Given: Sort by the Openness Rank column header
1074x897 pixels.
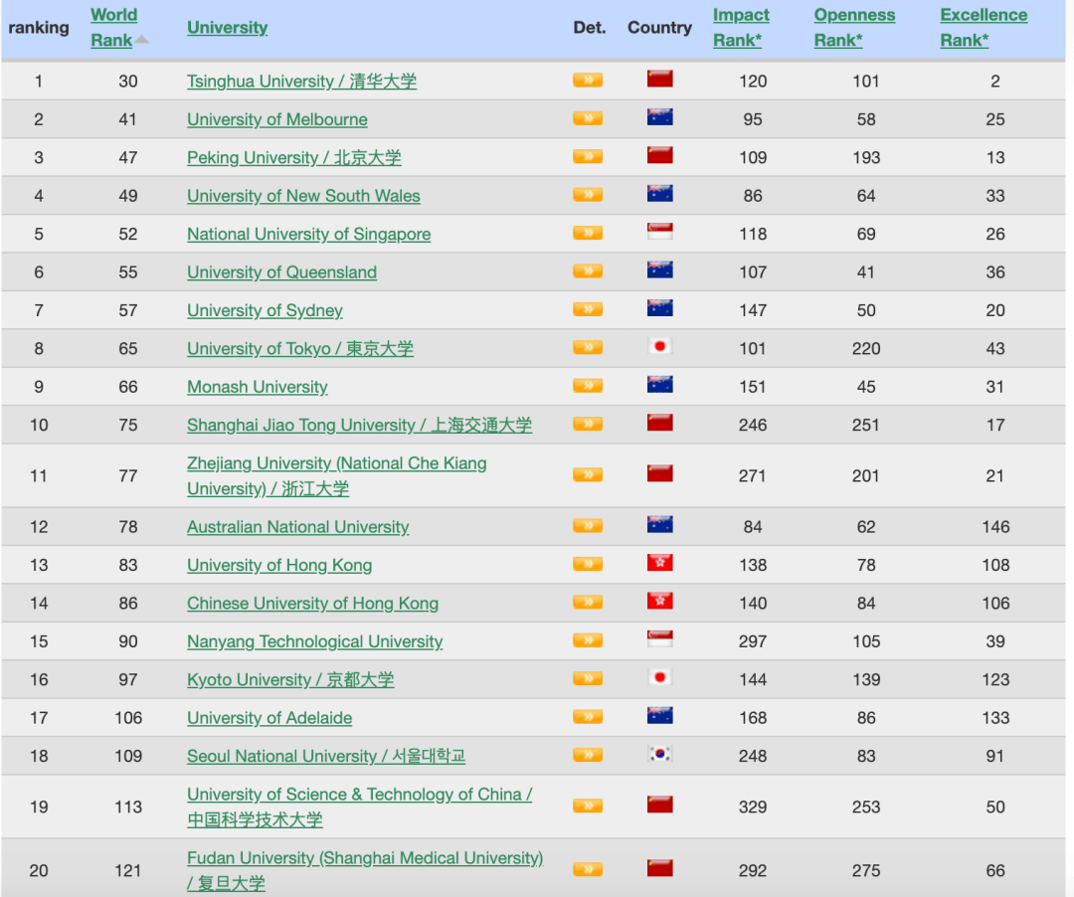Looking at the screenshot, I should 854,27.
